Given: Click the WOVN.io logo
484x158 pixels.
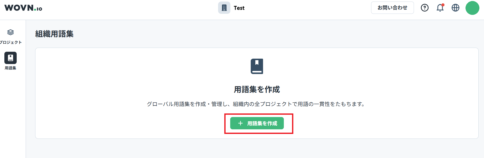Looking at the screenshot, I should [x=23, y=8].
